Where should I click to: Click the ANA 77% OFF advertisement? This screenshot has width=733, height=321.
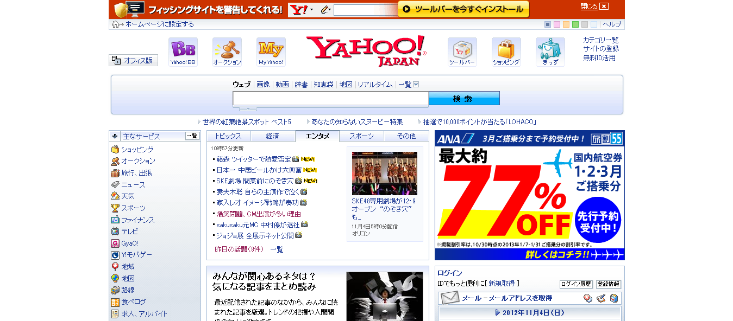[530, 195]
